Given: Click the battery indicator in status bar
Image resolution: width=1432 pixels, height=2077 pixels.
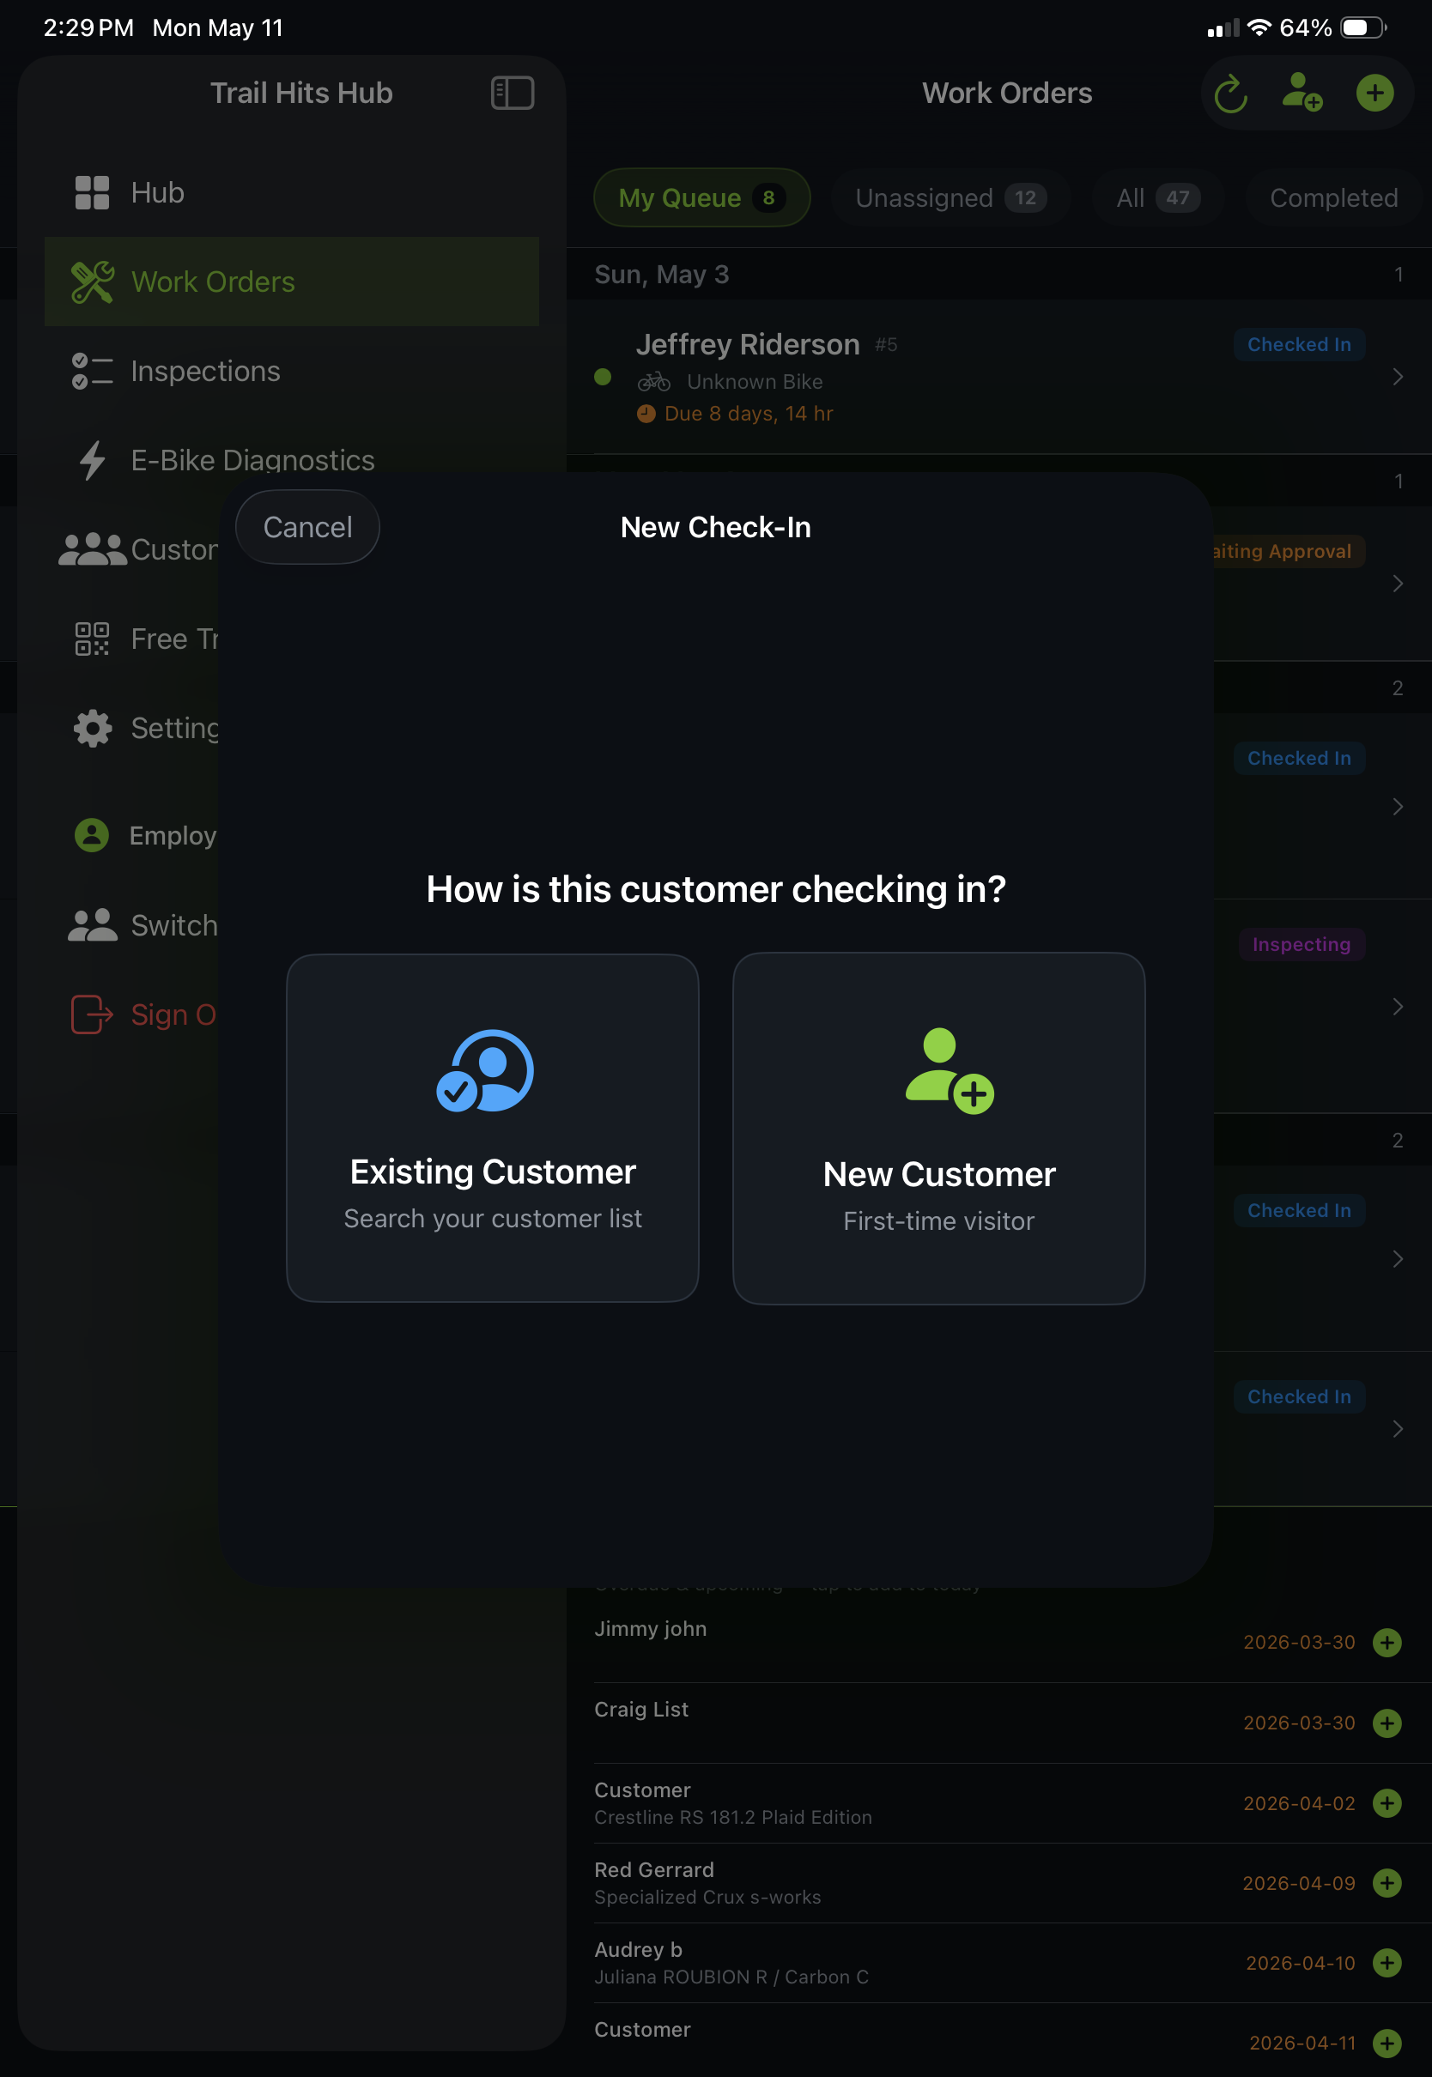Looking at the screenshot, I should click(x=1363, y=27).
